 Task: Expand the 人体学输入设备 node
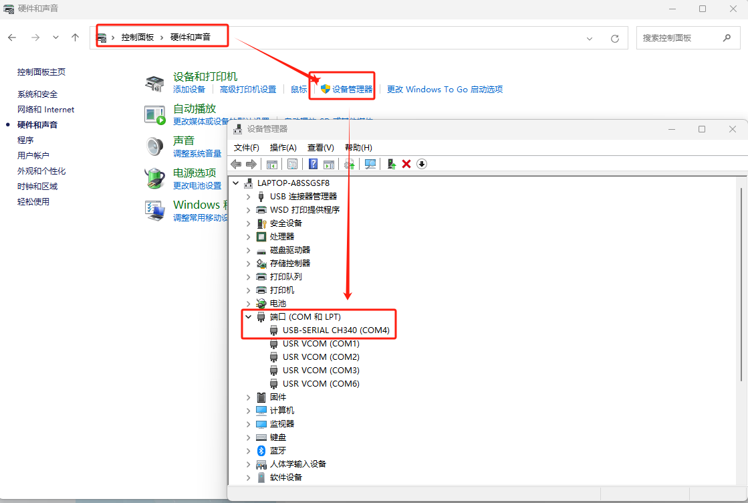click(x=249, y=464)
